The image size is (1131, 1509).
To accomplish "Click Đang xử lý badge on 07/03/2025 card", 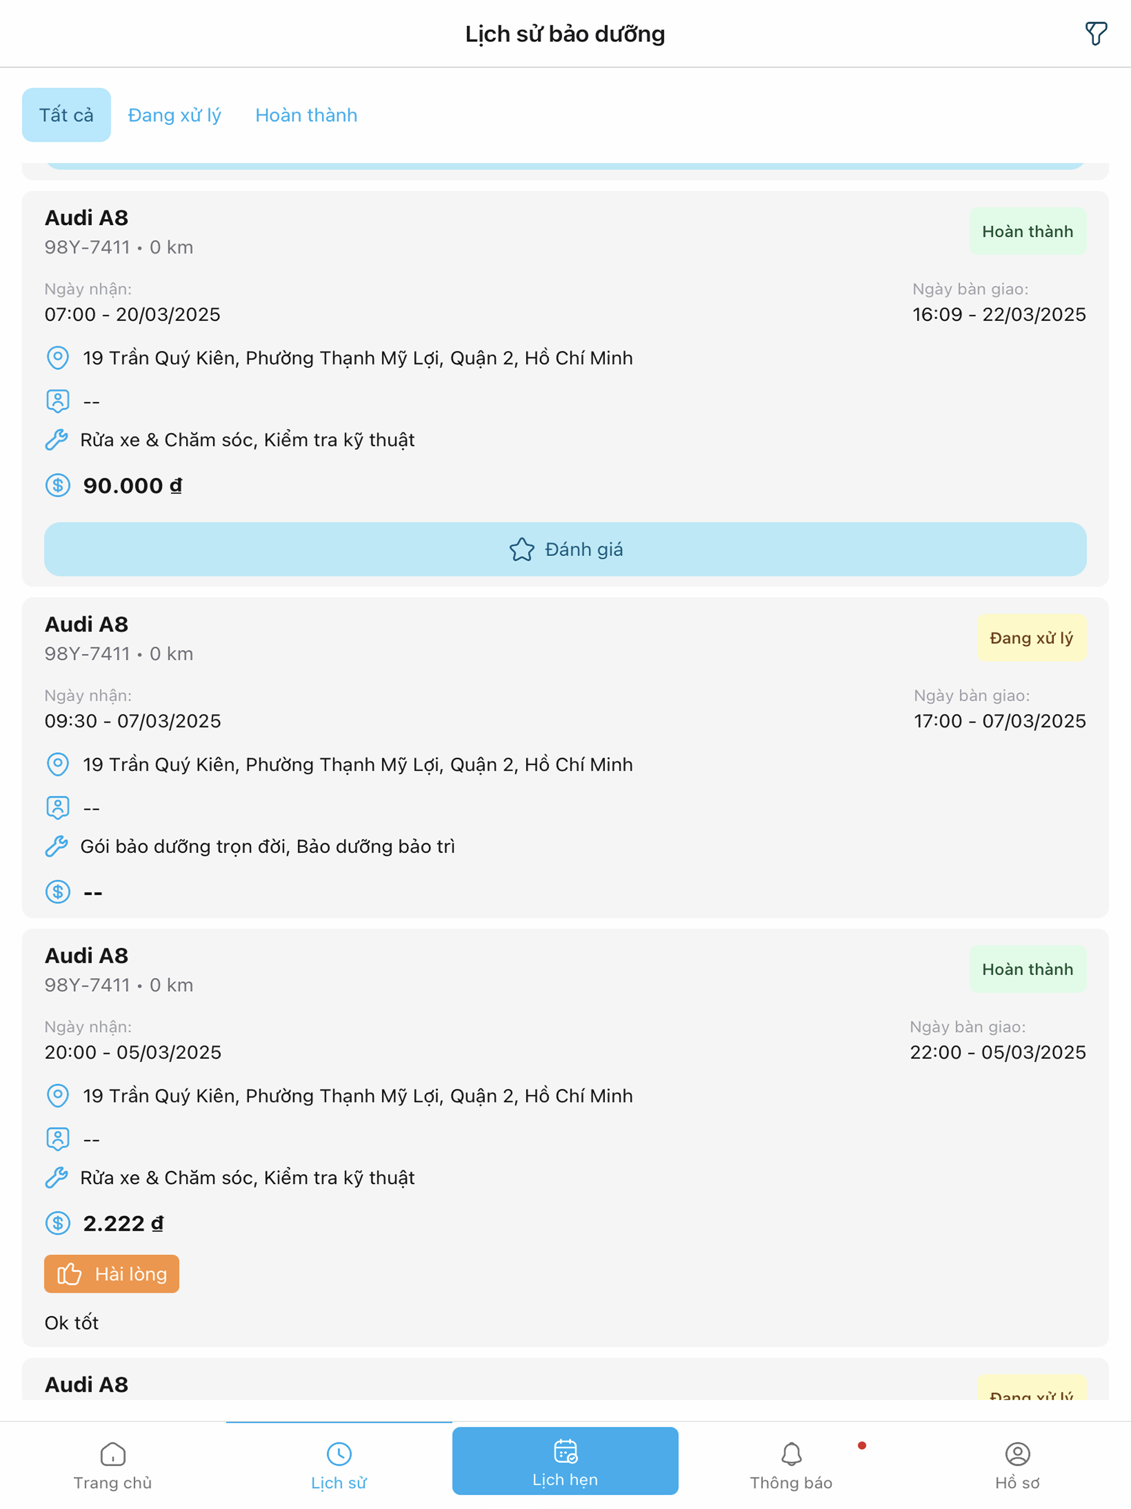I will point(1030,638).
